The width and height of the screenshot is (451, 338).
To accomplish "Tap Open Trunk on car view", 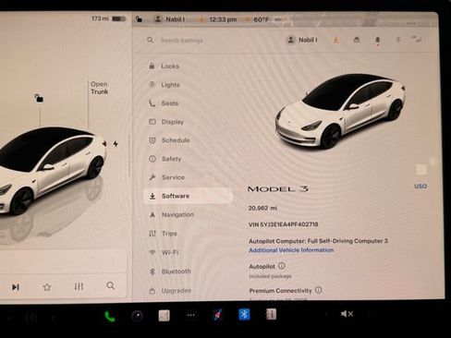I will tap(99, 88).
